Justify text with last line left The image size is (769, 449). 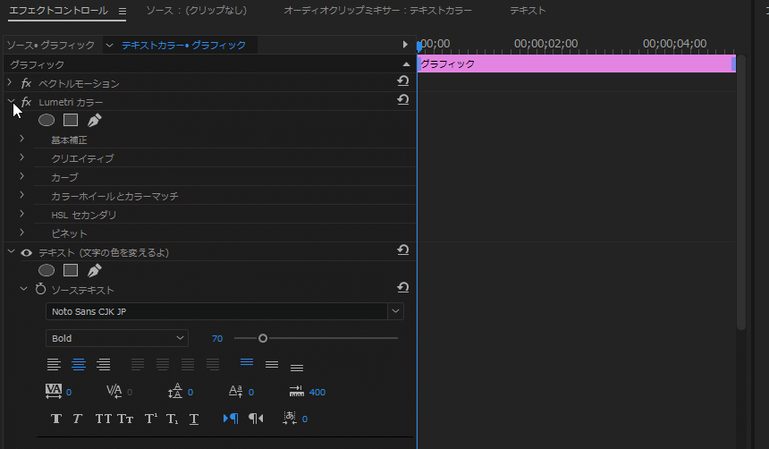click(x=138, y=365)
